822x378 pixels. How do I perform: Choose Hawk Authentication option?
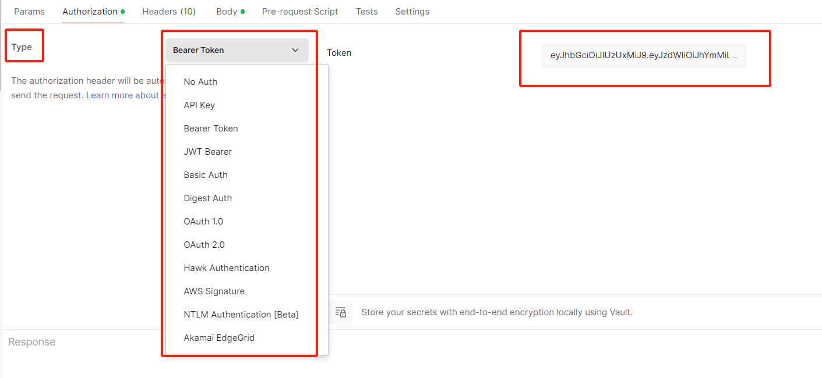pos(227,268)
